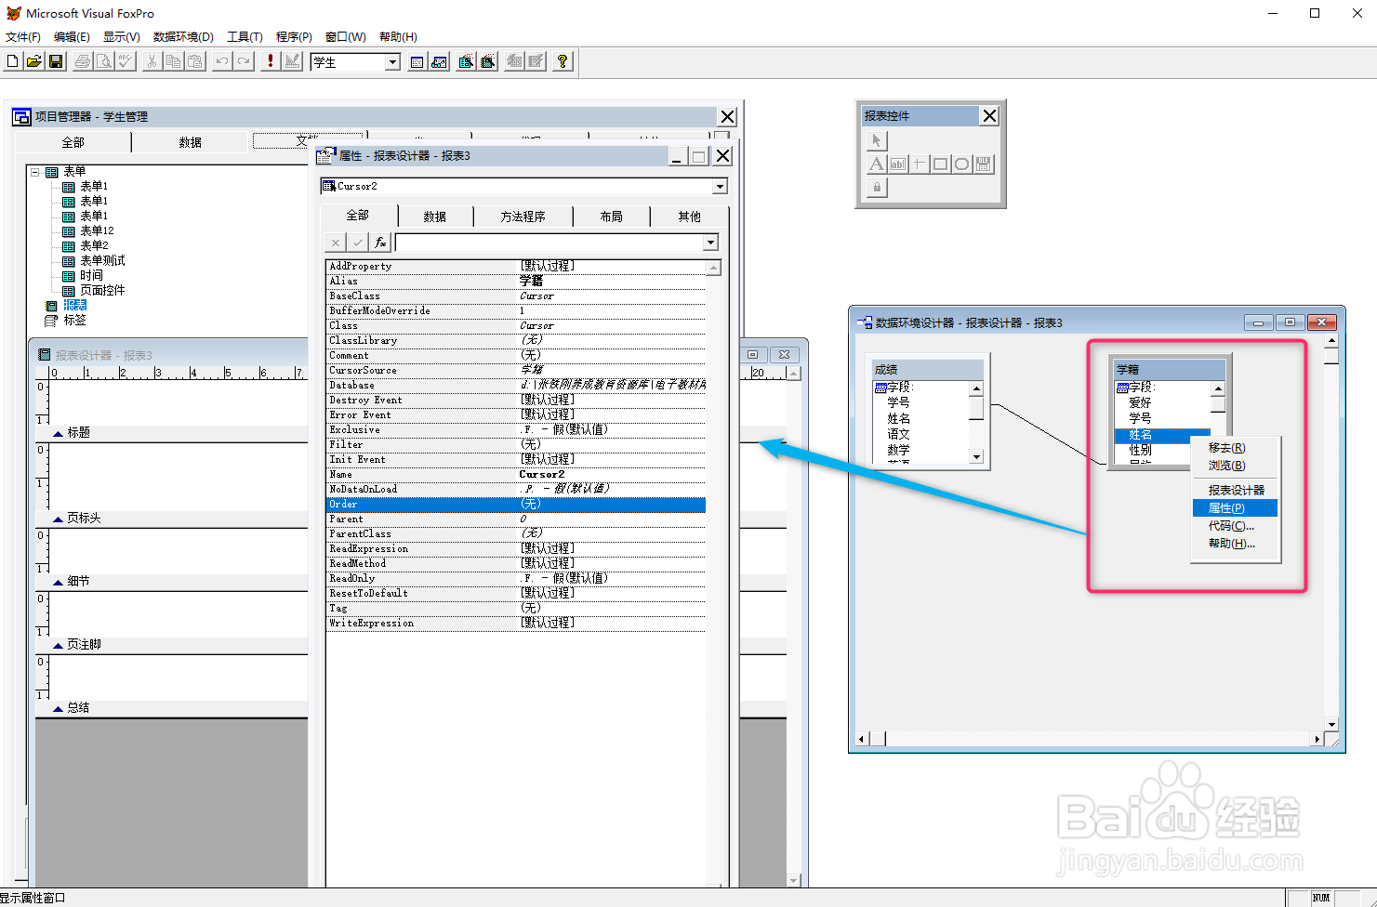Switch to 数据 tab in Project Manager
This screenshot has width=1377, height=907.
click(191, 142)
